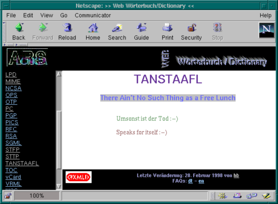This screenshot has width=278, height=204.
Task: Click the Stop traffic-light icon
Action: point(217,28)
